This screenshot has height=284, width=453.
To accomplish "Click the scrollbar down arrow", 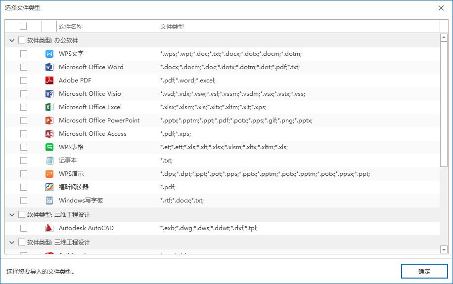I will click(444, 250).
